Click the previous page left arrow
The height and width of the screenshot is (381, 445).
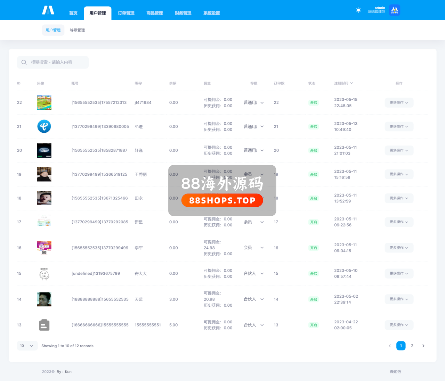click(x=390, y=346)
